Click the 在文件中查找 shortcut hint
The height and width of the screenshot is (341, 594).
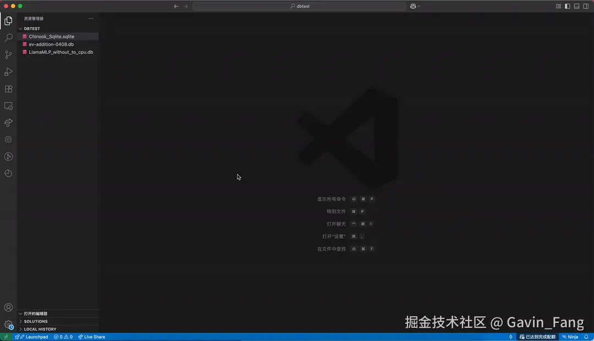pos(331,249)
